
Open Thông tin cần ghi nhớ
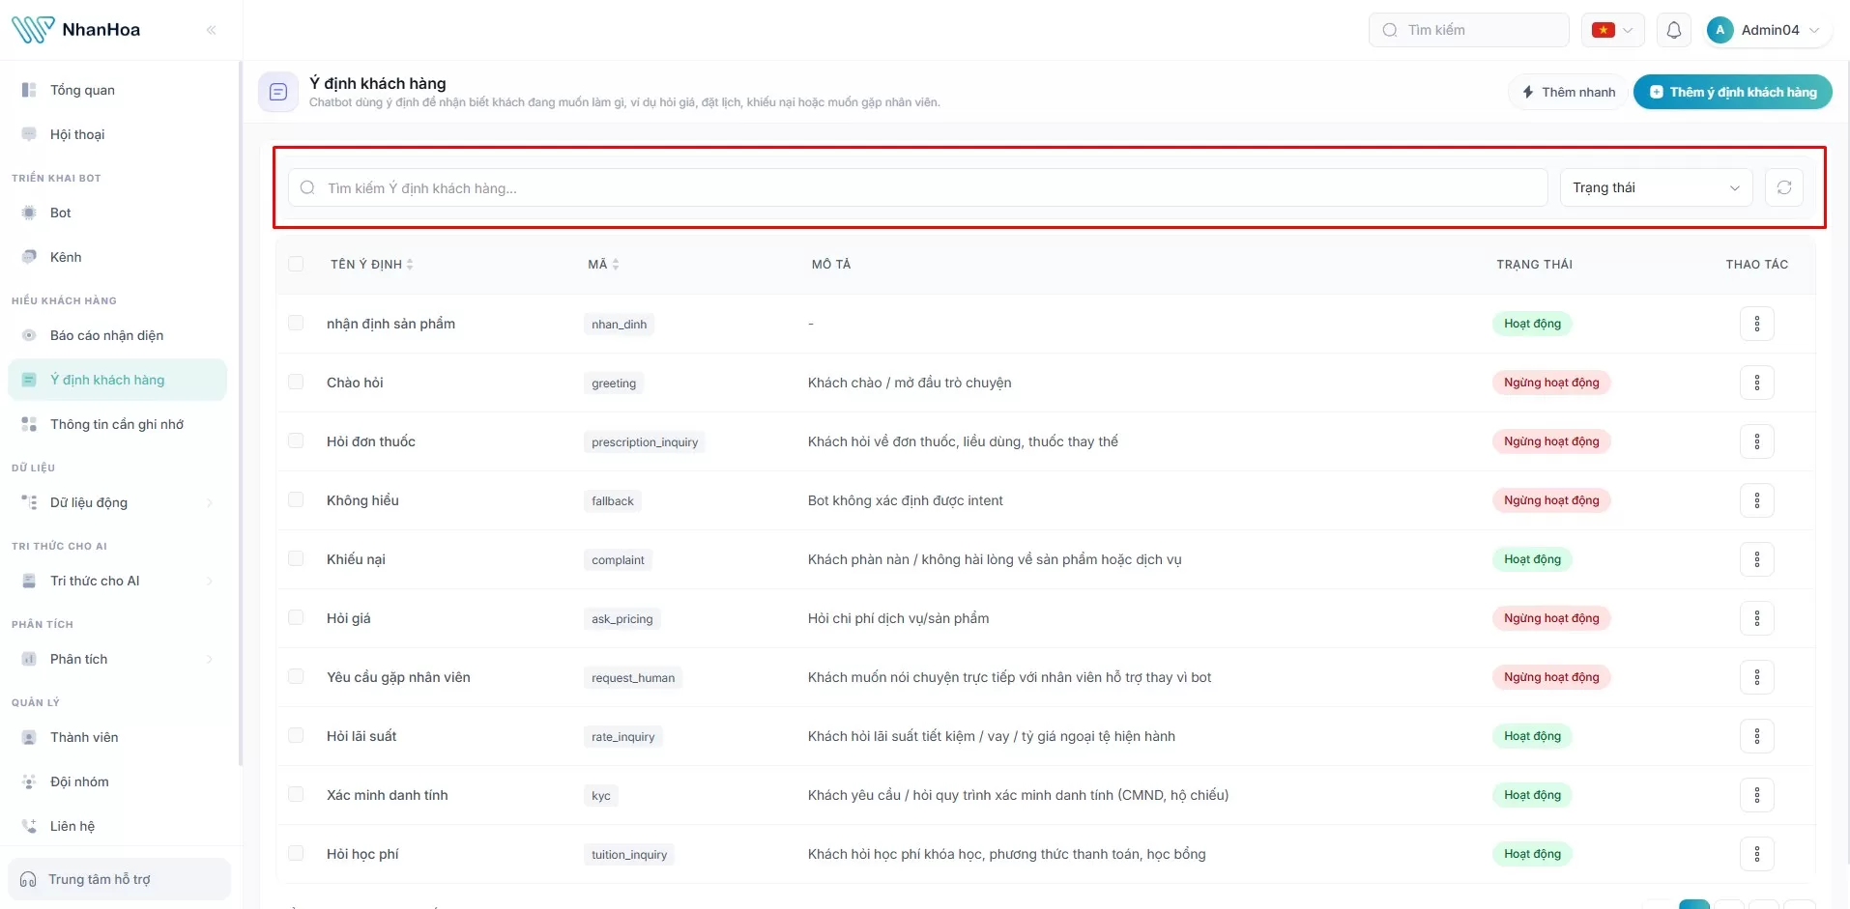point(117,424)
